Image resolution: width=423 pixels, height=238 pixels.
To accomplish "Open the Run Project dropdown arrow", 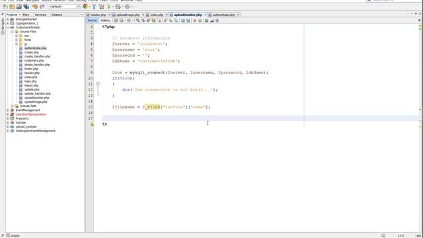I will [x=113, y=7].
